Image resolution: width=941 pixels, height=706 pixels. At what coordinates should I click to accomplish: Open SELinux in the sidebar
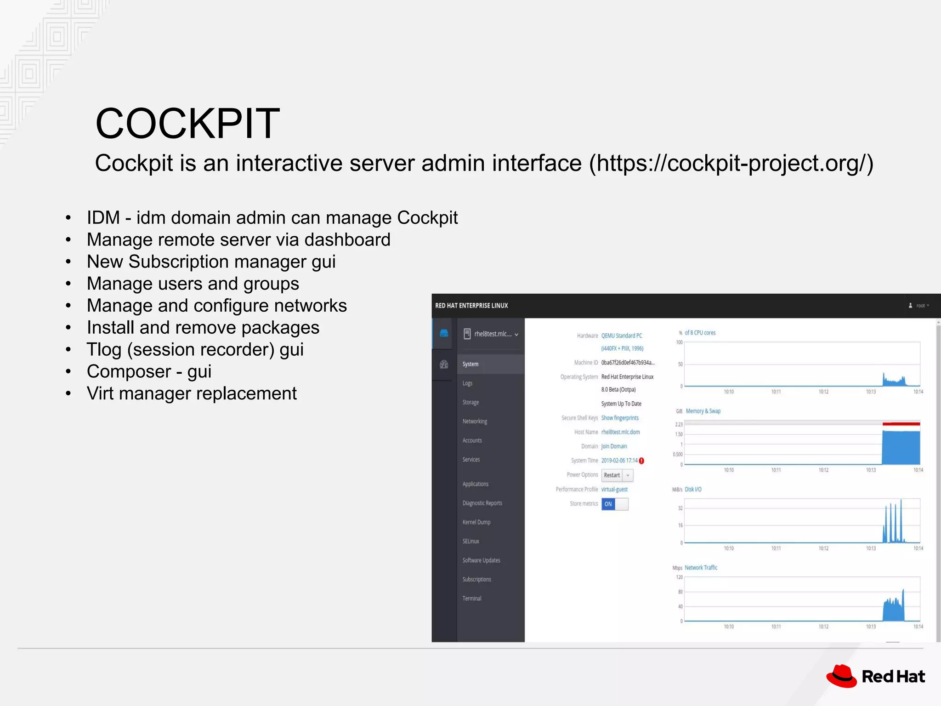(491, 541)
